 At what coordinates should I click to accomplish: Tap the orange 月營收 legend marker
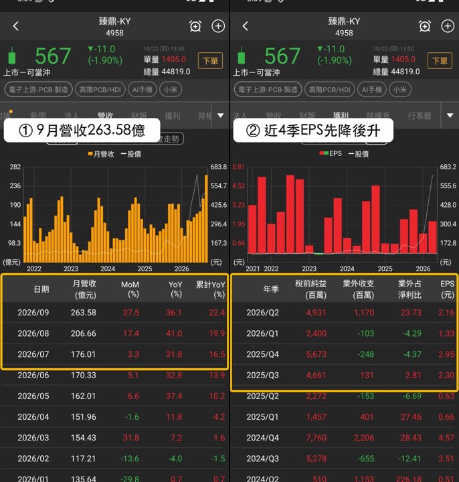(90, 154)
